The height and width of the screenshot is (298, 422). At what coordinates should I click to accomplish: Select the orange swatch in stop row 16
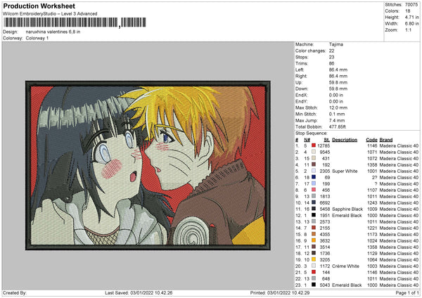[x=314, y=240]
